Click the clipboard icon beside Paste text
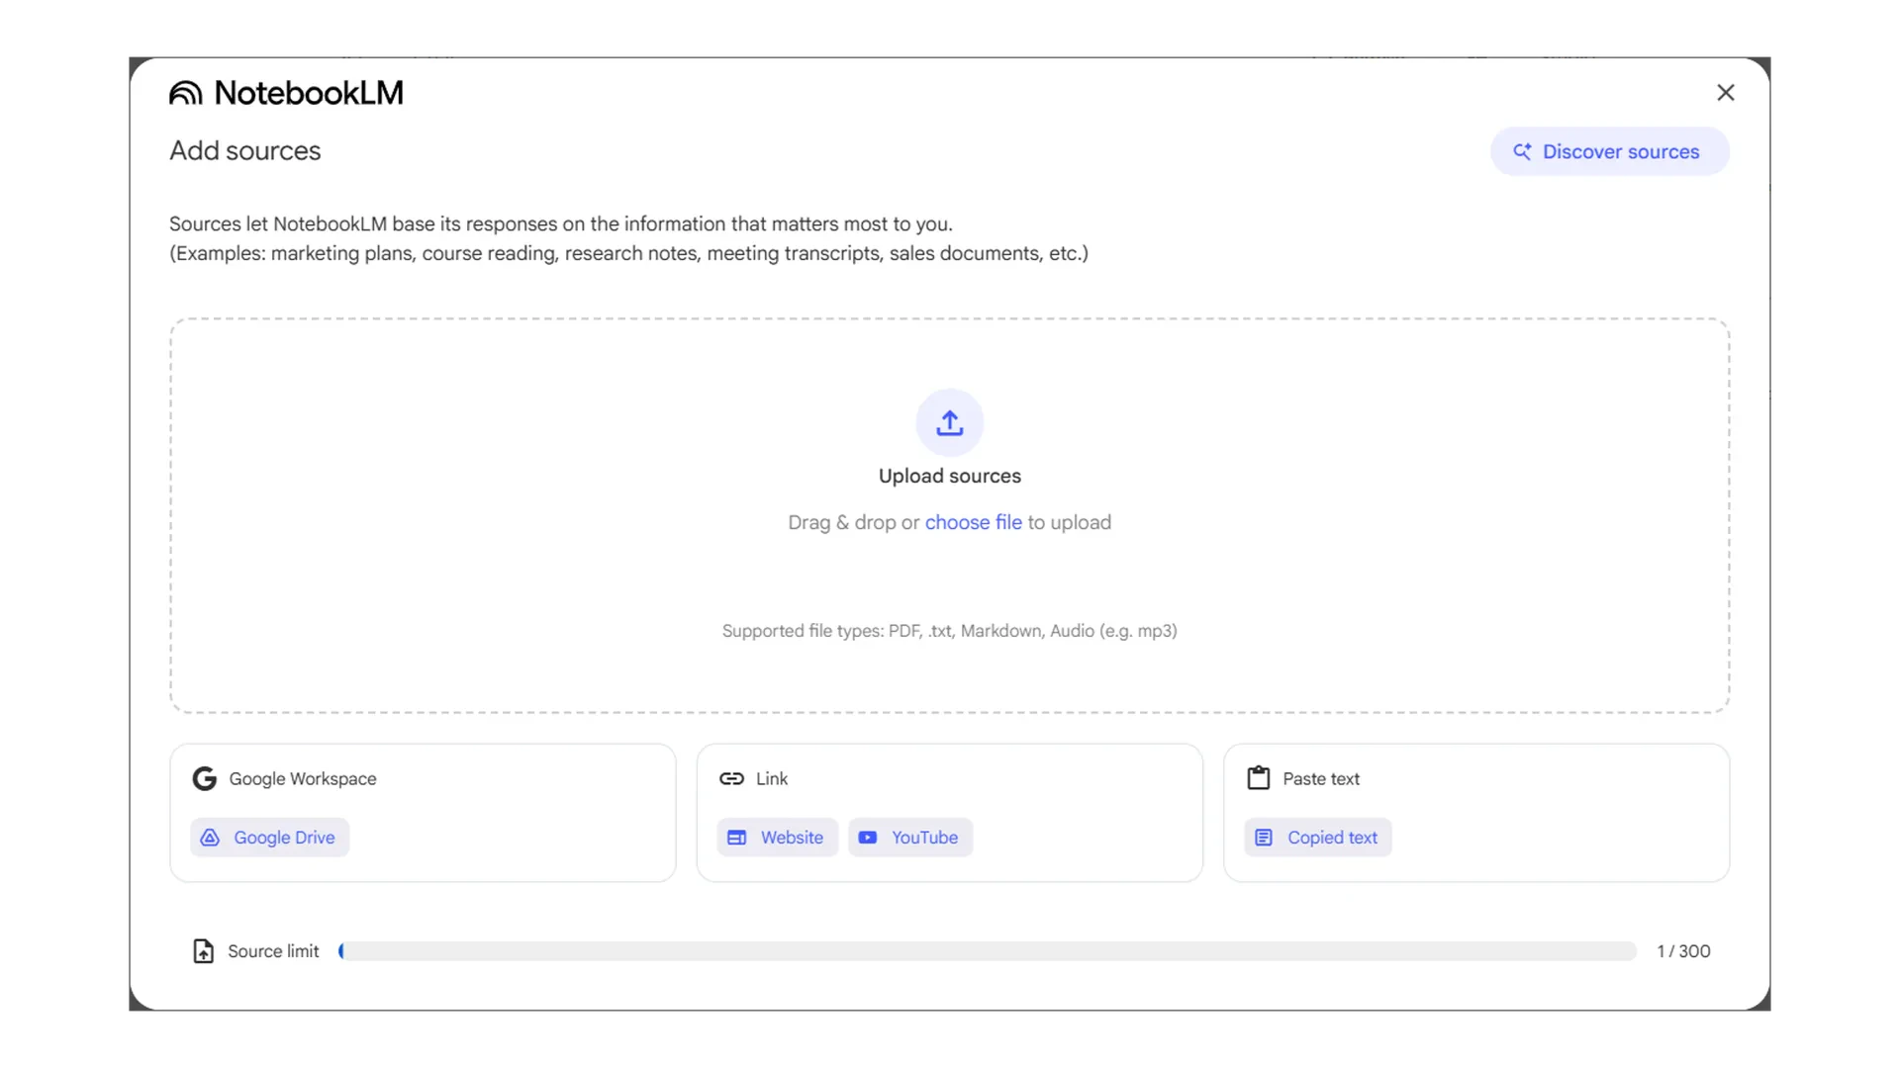 point(1258,778)
